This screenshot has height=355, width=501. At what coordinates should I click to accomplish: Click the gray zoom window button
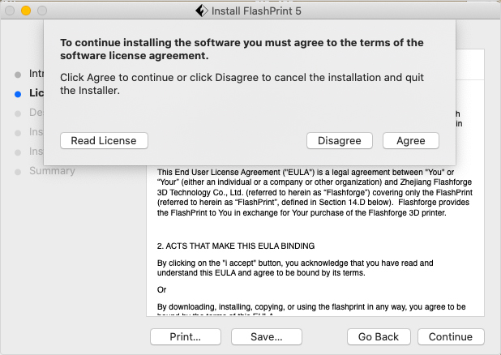[x=42, y=11]
